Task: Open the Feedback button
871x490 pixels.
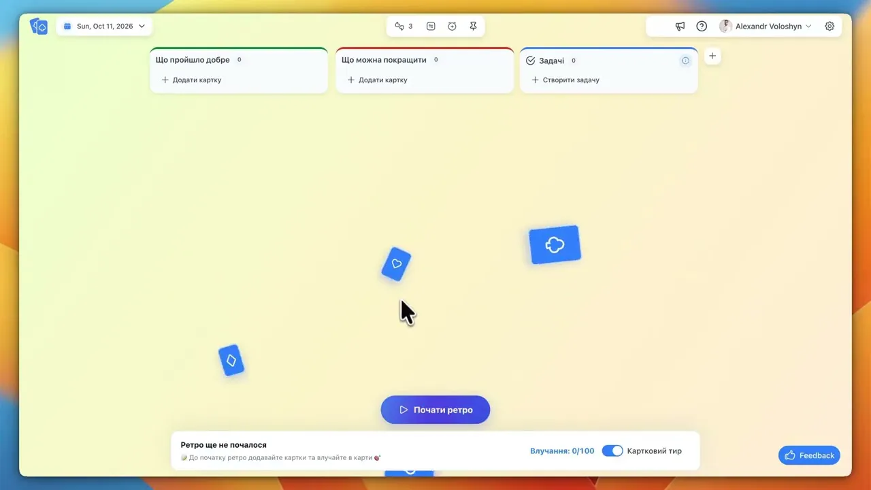Action: click(809, 455)
